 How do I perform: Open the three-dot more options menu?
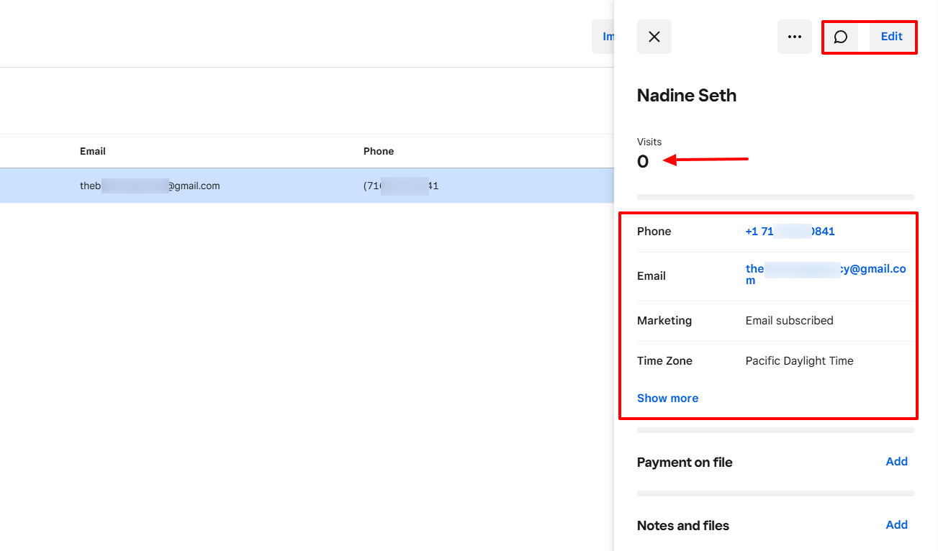pos(794,36)
